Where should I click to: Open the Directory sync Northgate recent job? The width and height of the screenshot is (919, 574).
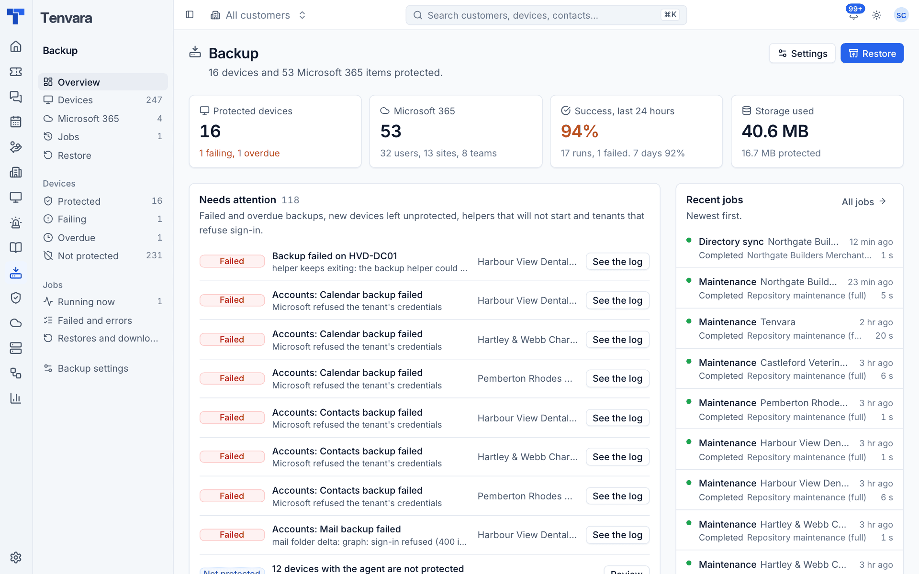pyautogui.click(x=789, y=248)
